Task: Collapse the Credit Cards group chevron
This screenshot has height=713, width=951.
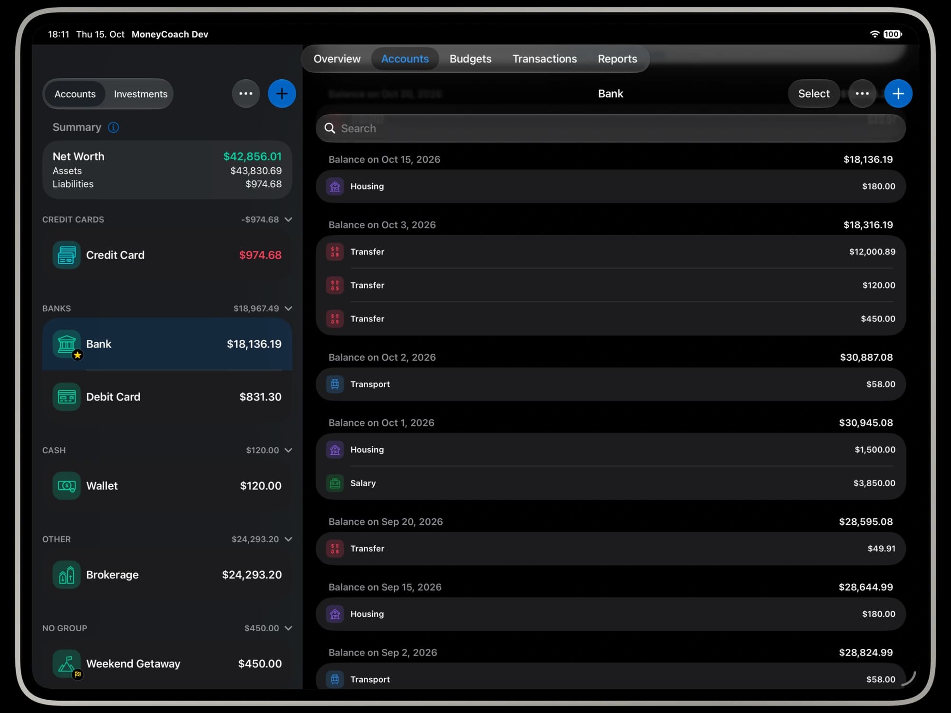Action: [288, 220]
